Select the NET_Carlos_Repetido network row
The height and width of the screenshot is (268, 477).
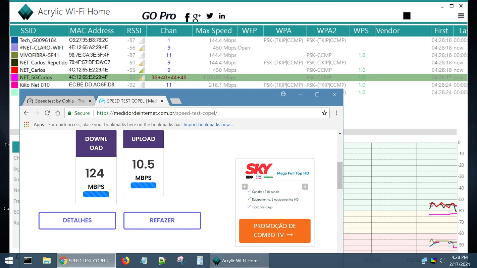(x=238, y=63)
